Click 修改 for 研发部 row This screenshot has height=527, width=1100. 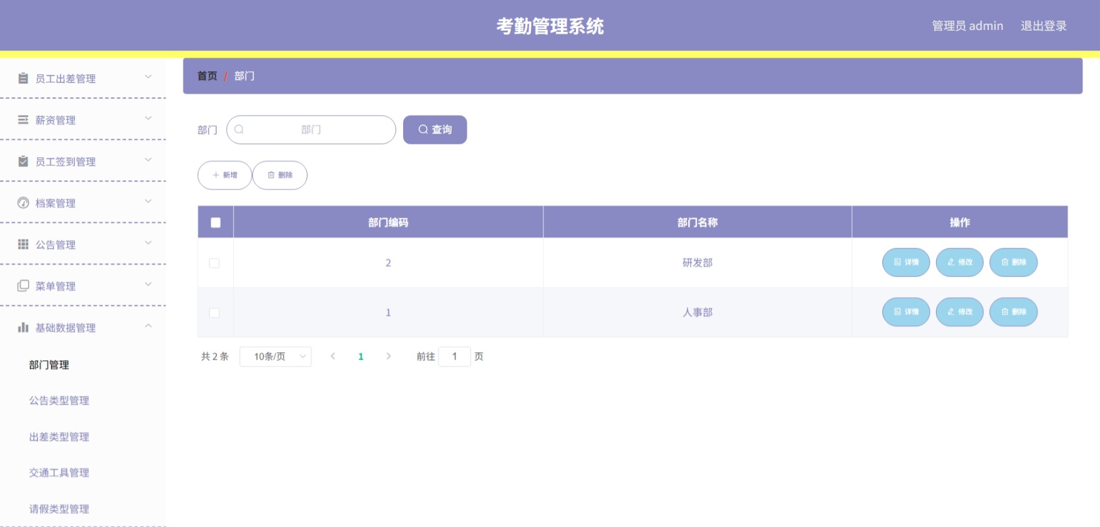960,262
